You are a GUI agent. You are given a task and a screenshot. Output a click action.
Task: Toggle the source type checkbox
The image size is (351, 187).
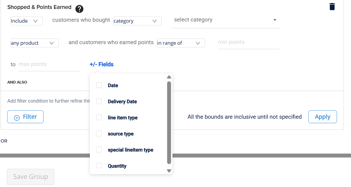point(99,134)
